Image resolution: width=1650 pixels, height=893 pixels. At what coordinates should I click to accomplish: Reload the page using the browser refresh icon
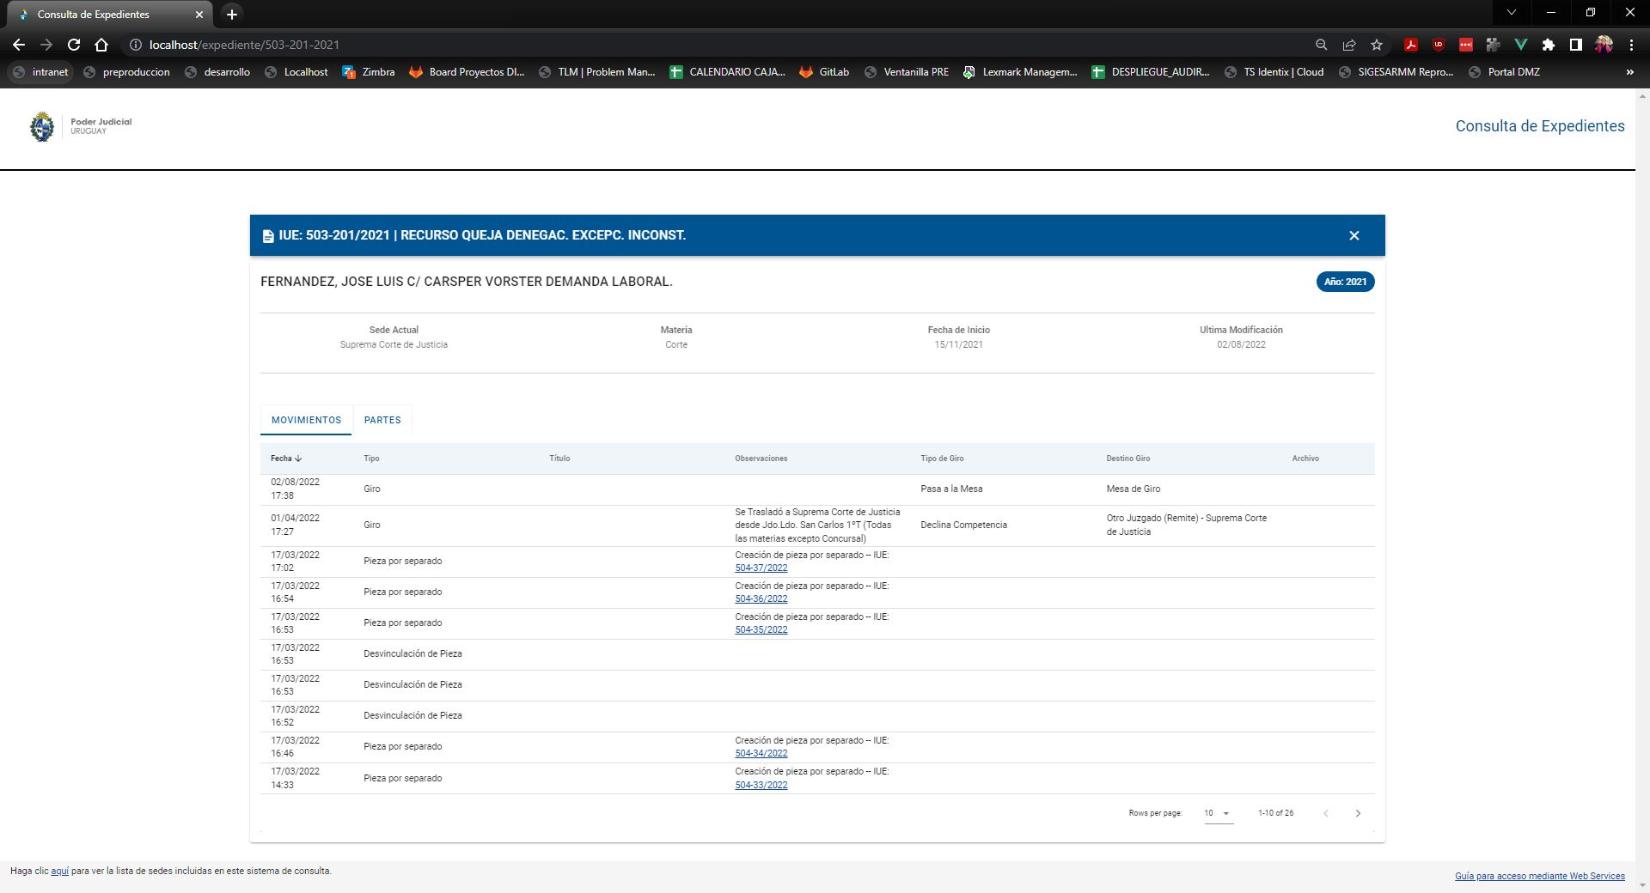74,45
